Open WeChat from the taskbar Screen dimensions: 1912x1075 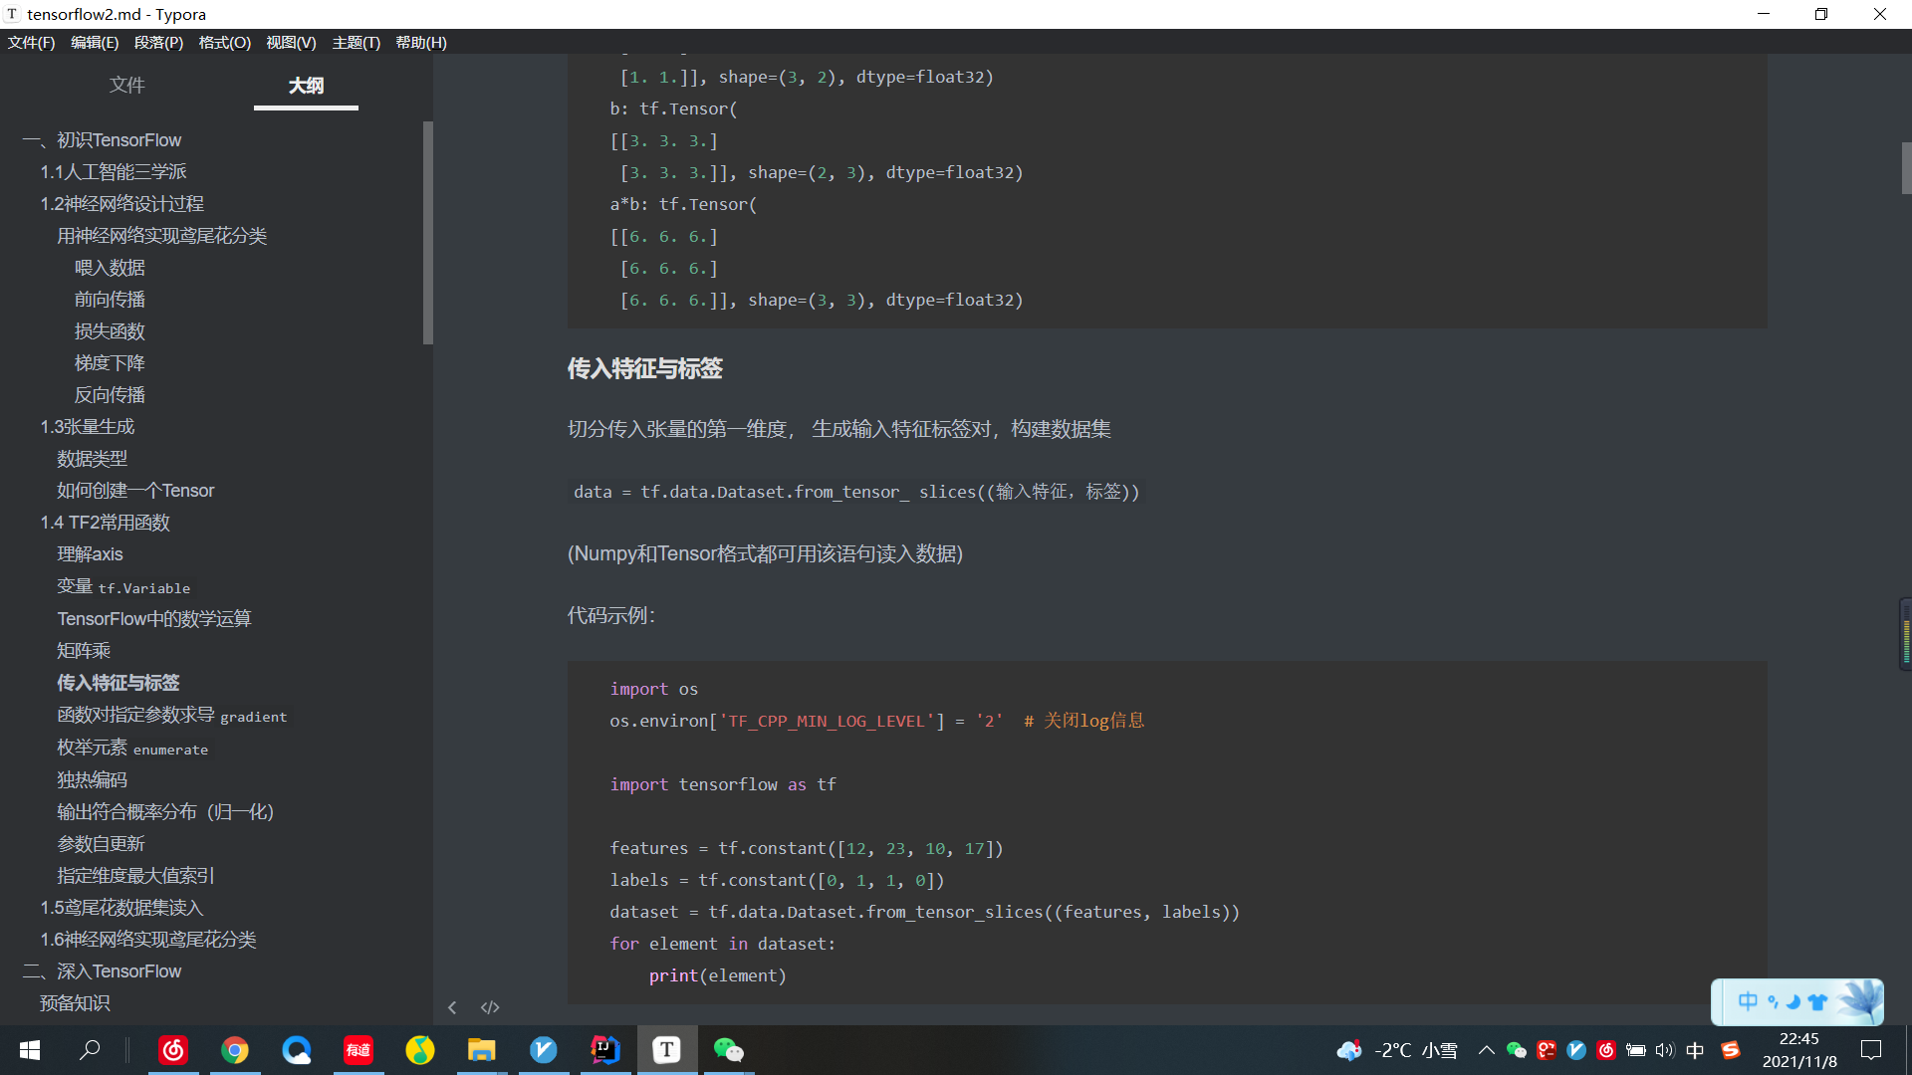[728, 1050]
